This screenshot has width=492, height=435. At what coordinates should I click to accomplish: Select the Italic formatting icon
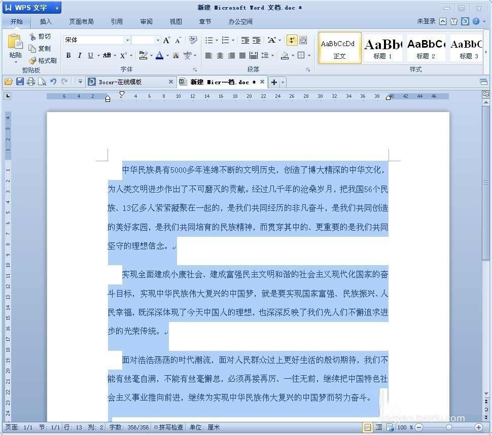tap(80, 55)
